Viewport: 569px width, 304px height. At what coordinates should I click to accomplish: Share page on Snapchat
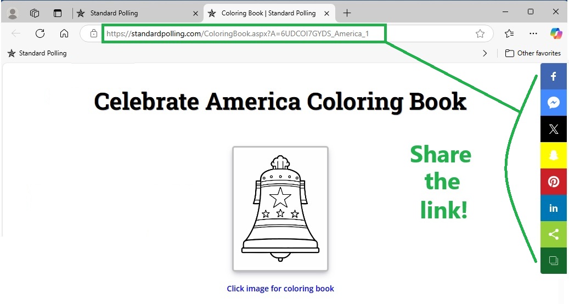[553, 155]
